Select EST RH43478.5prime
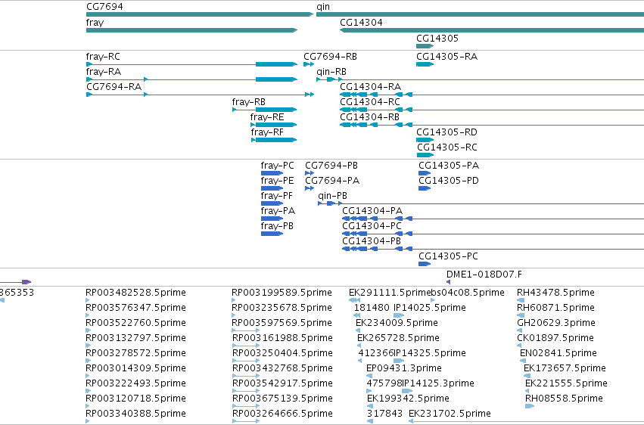Screen dimensions: 644x425 [x=555, y=293]
